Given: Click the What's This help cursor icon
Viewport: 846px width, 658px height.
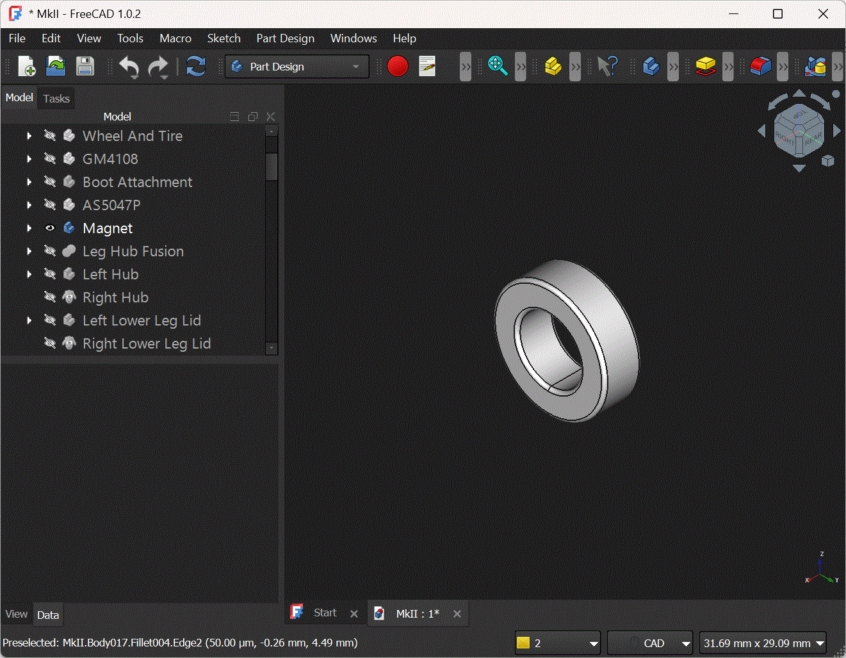Looking at the screenshot, I should (x=606, y=67).
